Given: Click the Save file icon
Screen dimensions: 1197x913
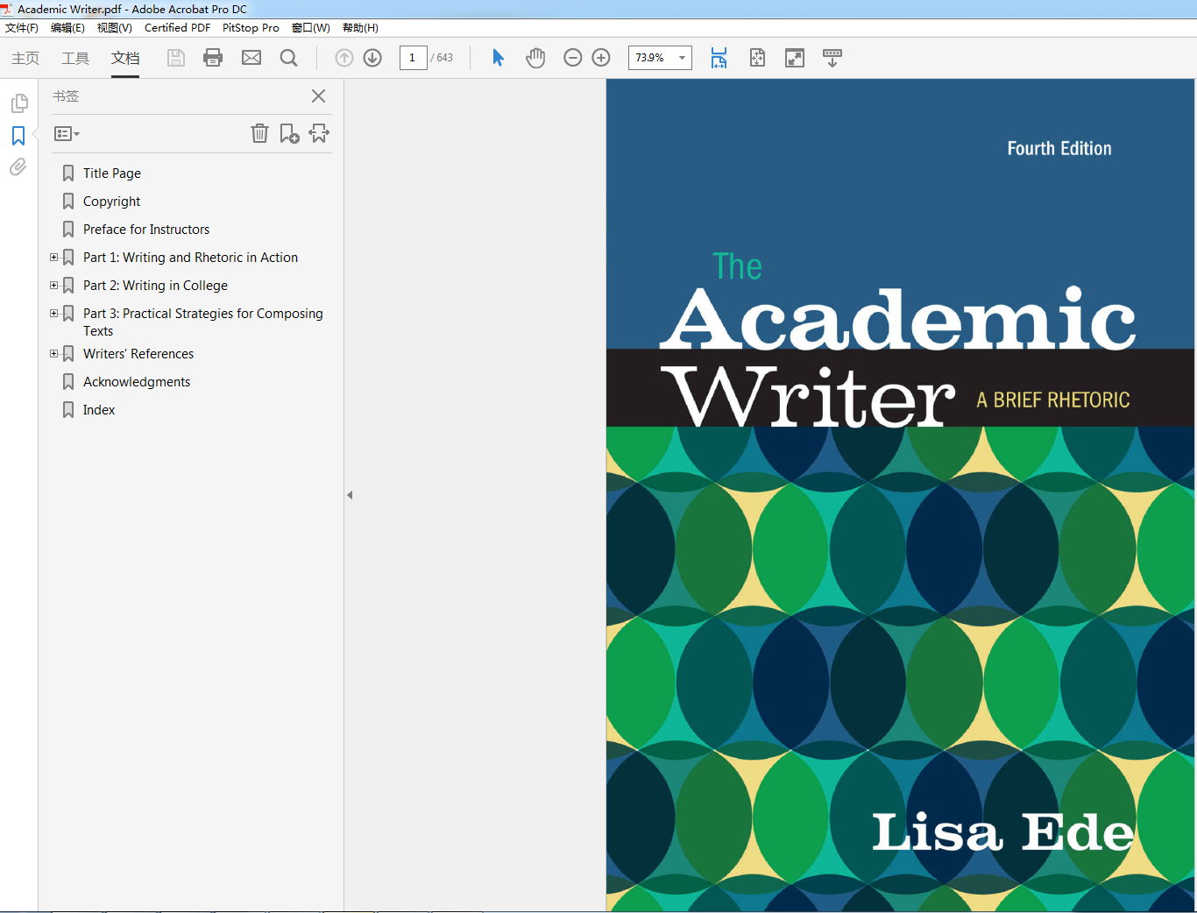Looking at the screenshot, I should 176,58.
